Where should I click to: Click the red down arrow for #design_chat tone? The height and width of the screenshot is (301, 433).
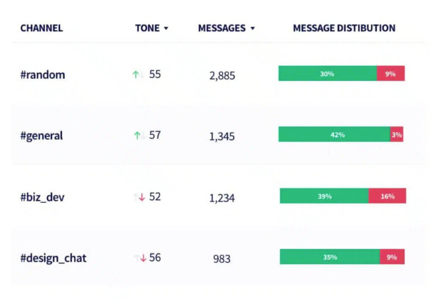coord(143,258)
